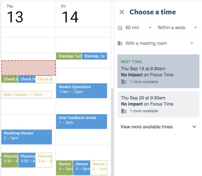202x176 pixels.
Task: Click the dashed proposed time slot on Thursday
Action: (28, 68)
